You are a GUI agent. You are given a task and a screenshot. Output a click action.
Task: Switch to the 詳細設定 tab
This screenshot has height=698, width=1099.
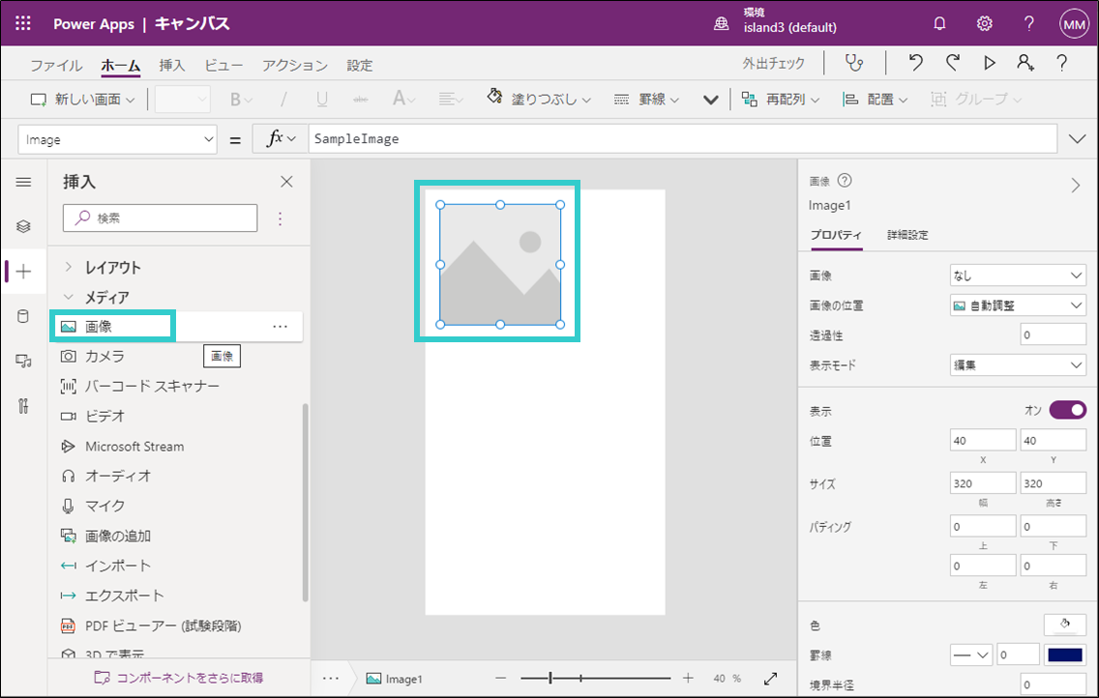[x=906, y=235]
